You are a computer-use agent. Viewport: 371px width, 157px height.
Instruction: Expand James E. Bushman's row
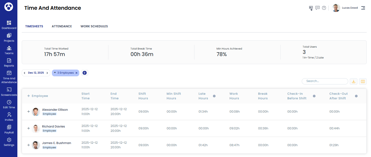tap(29, 145)
